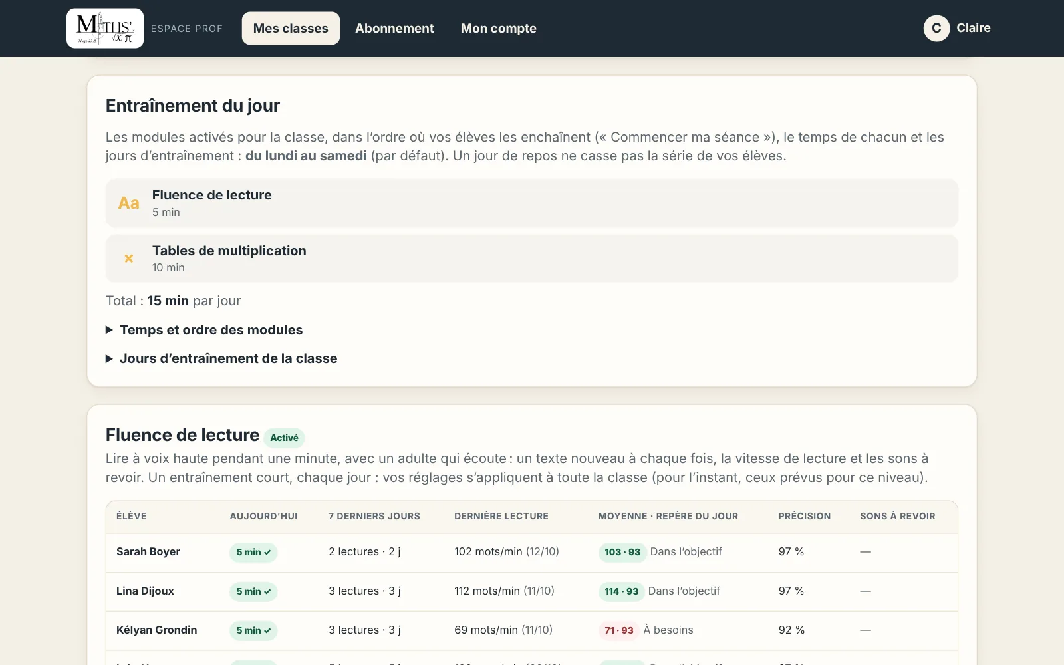Click the ÉLÈVE column header

(132, 516)
